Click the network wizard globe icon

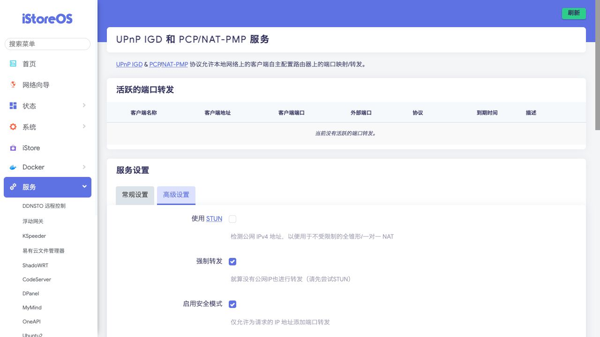13,85
